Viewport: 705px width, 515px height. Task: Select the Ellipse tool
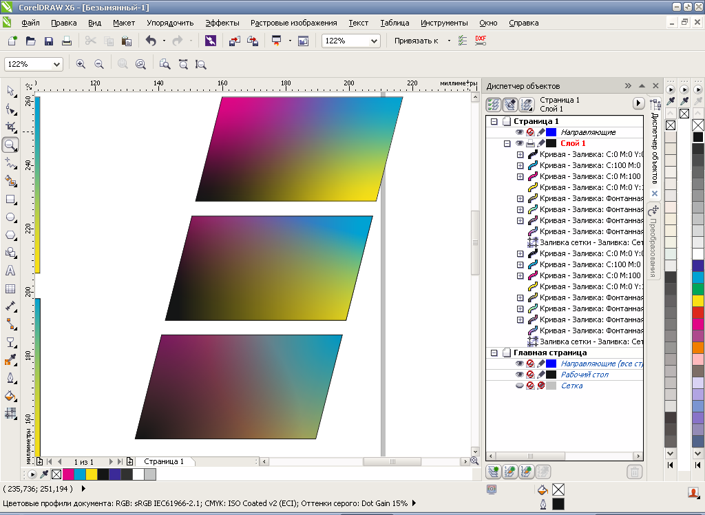[10, 218]
